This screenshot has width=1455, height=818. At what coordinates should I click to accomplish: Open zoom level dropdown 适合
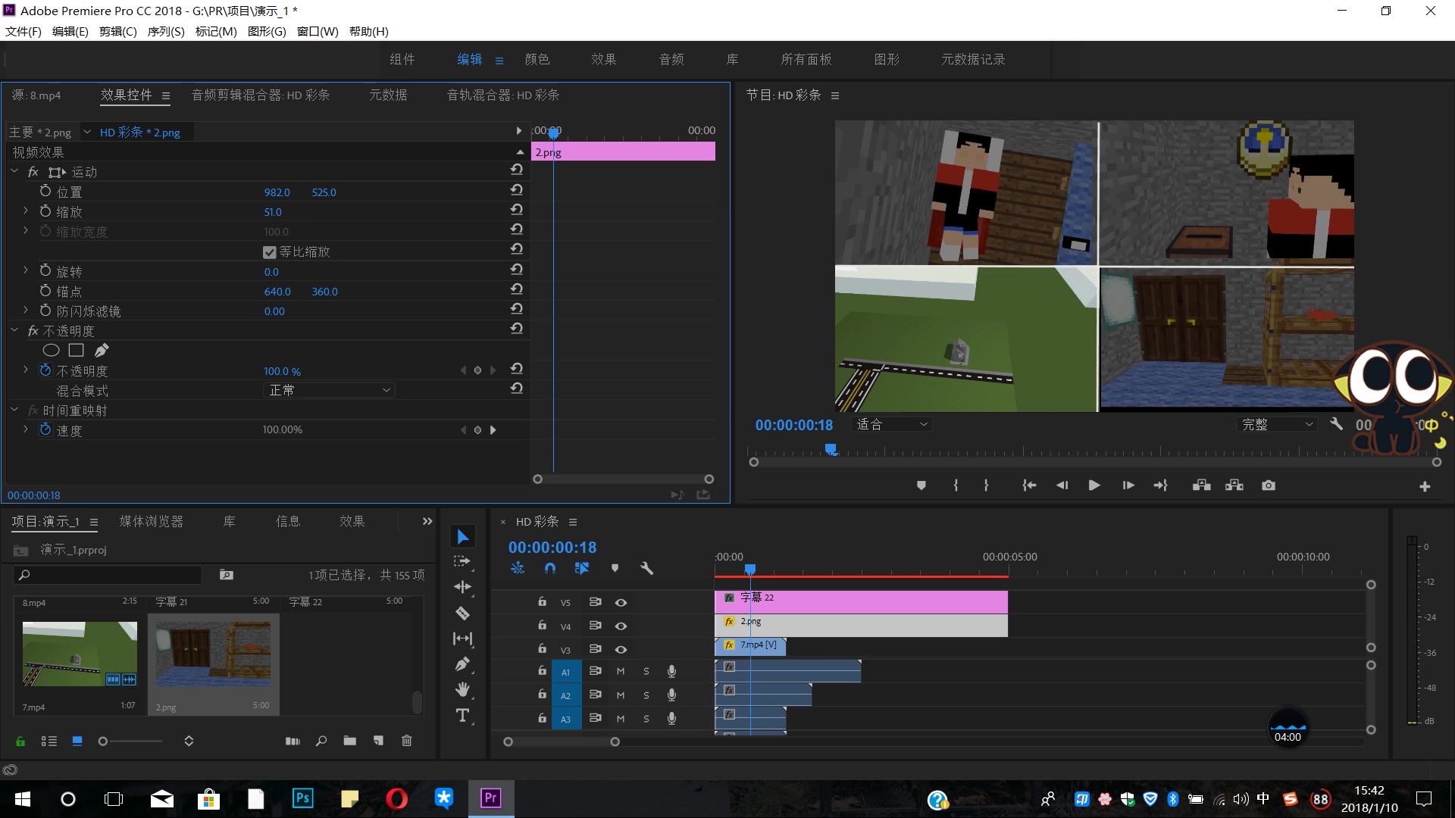(x=892, y=424)
